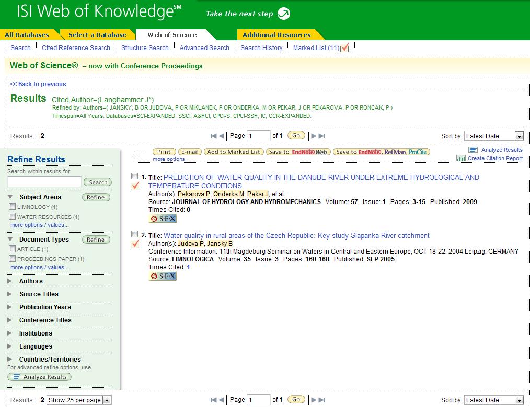Check the checkbox for record 2

tap(134, 234)
